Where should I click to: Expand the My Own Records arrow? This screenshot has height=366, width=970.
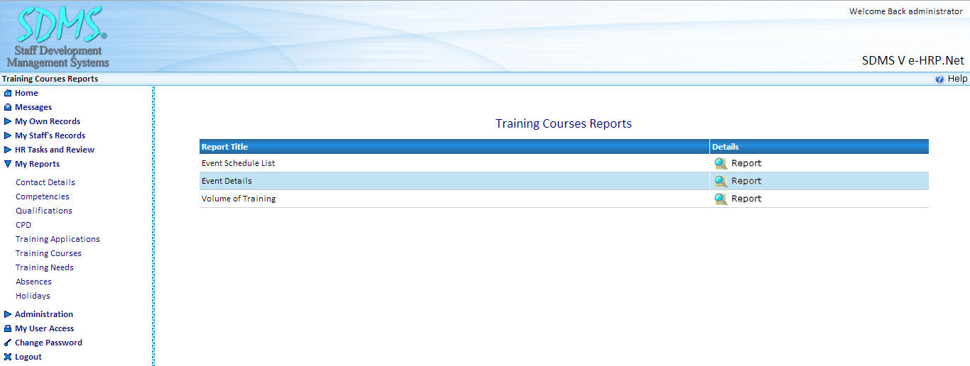(8, 121)
